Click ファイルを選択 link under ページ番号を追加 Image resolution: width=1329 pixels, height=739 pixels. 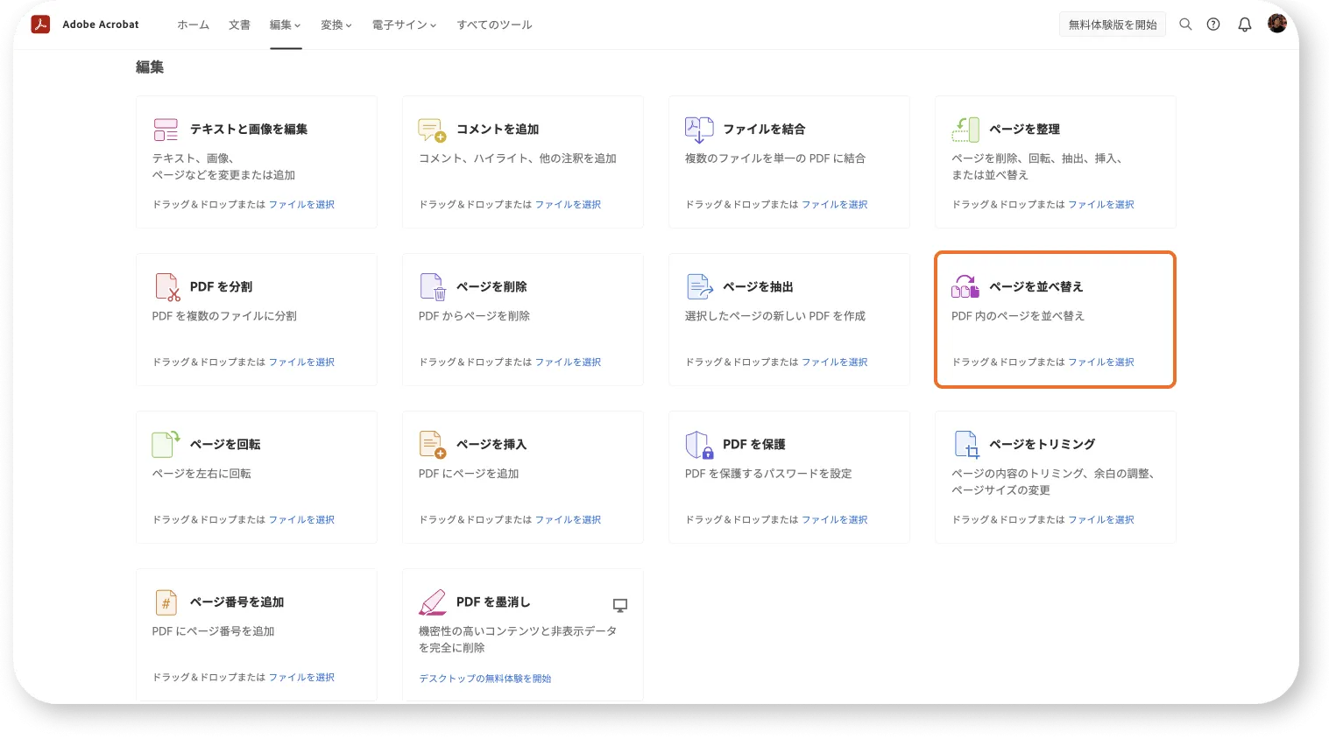click(x=301, y=678)
